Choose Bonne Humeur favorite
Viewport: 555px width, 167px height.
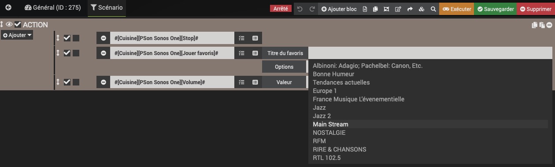[x=430, y=74]
